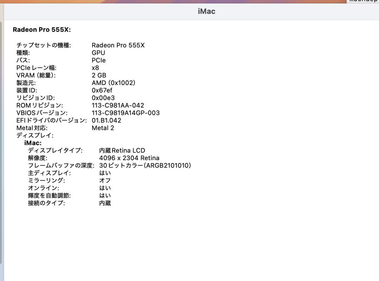Screen dimensions: 379x281
Task: Click the iMac window title
Action: tap(207, 11)
